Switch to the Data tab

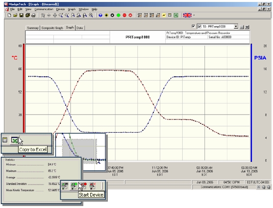point(80,28)
